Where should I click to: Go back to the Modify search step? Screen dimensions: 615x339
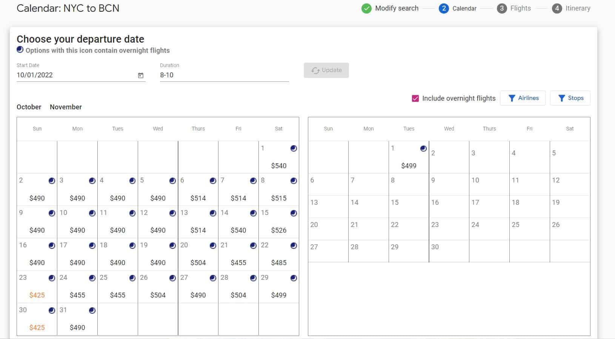point(397,8)
